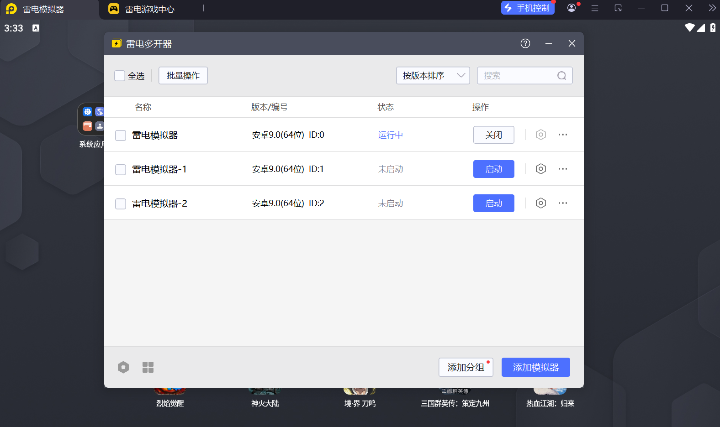Switch to the 雷电模拟器 tab
Image resolution: width=720 pixels, height=427 pixels.
pos(43,9)
